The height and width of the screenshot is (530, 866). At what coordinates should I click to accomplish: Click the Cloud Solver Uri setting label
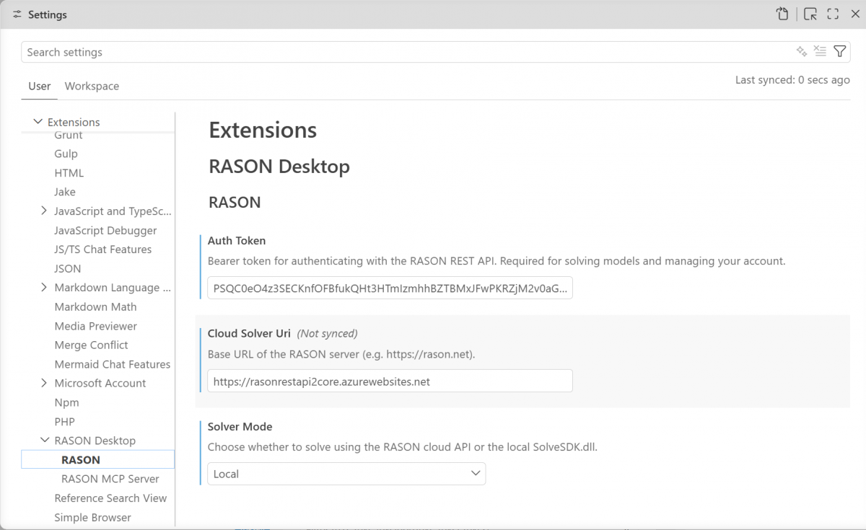(x=249, y=333)
